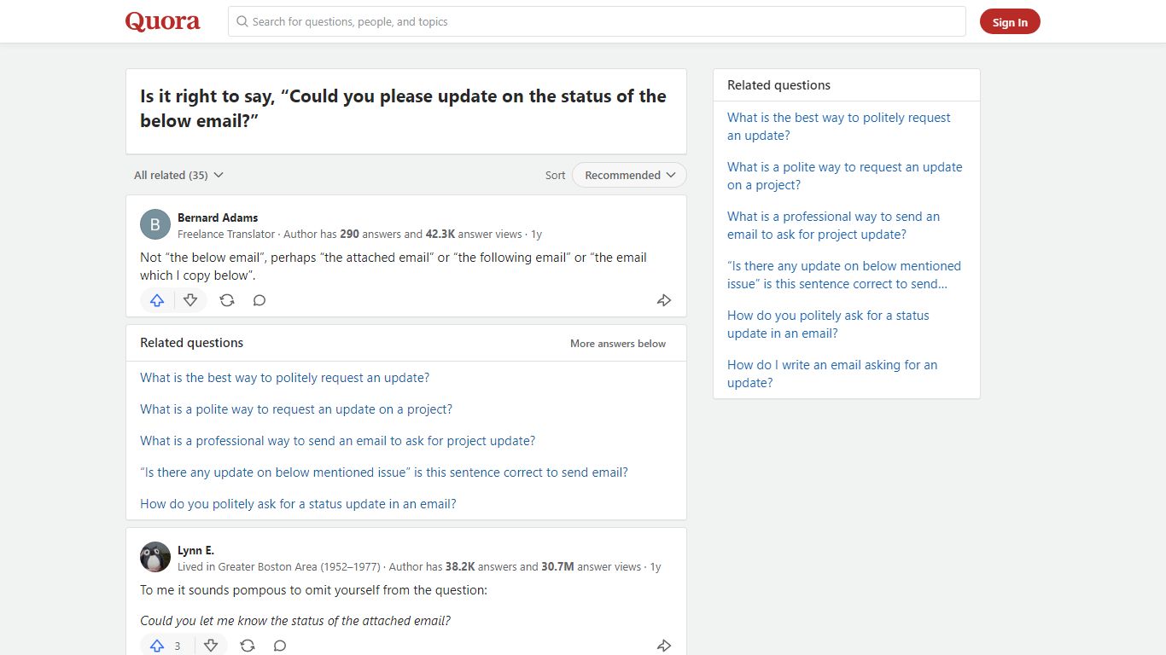1166x655 pixels.
Task: Expand the All related (35) dropdown
Action: click(x=178, y=175)
